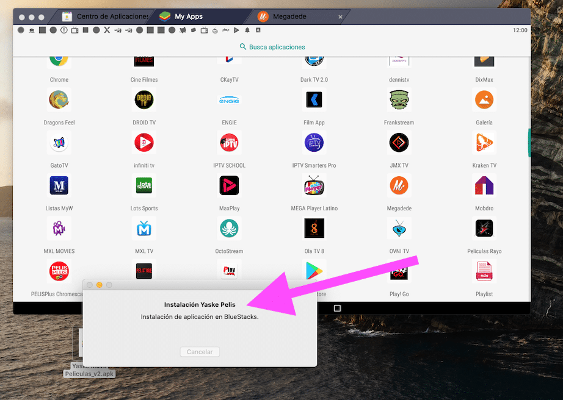The image size is (563, 400).
Task: Start Kraken TV
Action: (484, 142)
